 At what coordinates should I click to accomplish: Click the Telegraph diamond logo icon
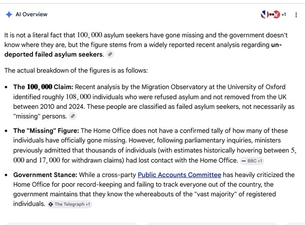51,204
